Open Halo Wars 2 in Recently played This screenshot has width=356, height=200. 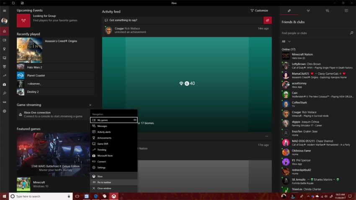(x=55, y=67)
